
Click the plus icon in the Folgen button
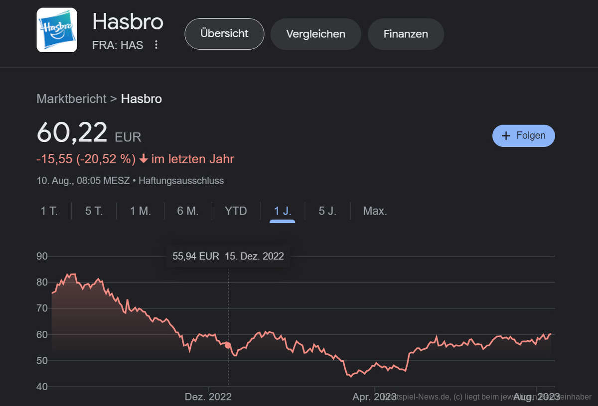[506, 135]
